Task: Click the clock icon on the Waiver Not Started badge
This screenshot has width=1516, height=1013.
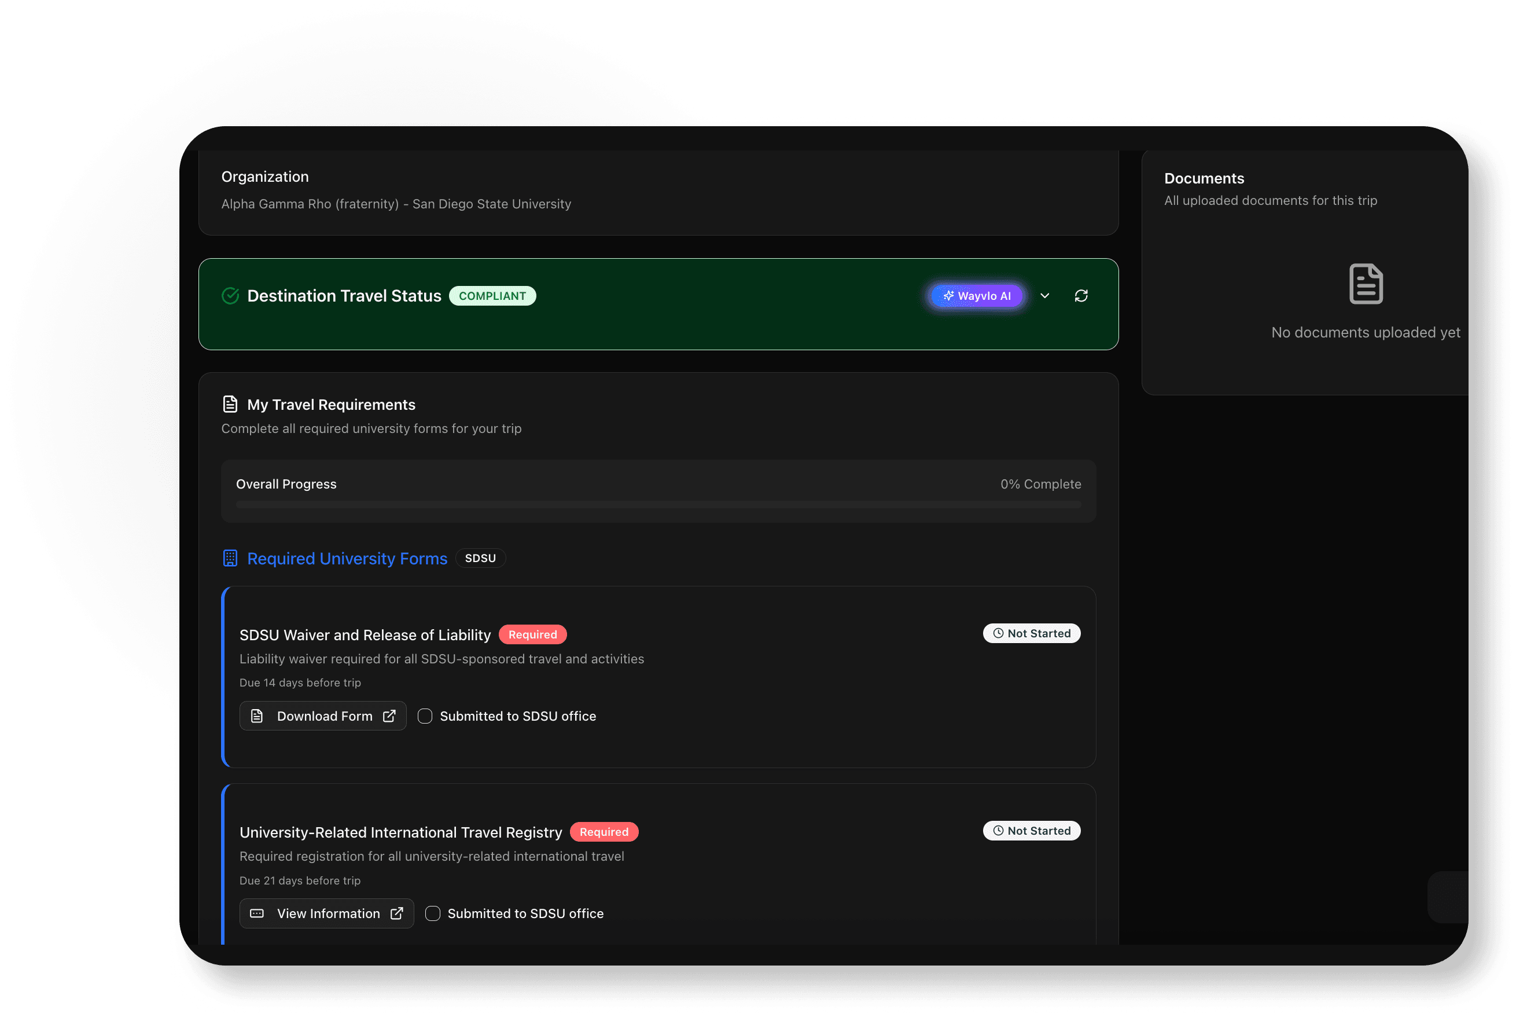Action: [998, 633]
